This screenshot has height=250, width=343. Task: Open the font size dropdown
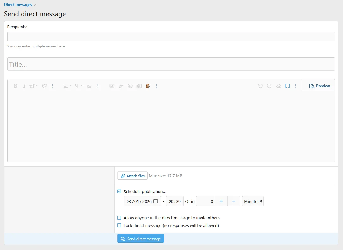(x=33, y=86)
